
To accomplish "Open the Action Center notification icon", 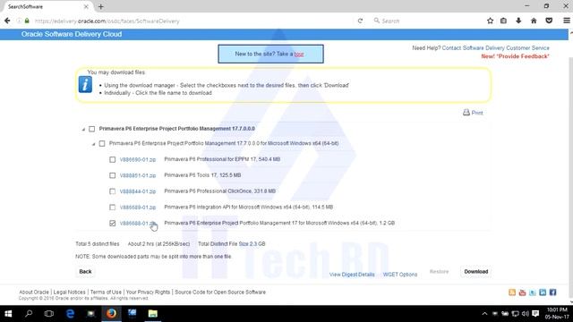I will point(535,314).
